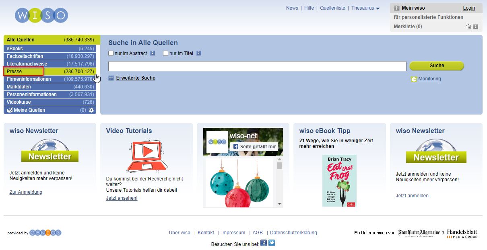The height and width of the screenshot is (250, 487).
Task: Click the Video Tutorials laptop play image
Action: pos(147,156)
